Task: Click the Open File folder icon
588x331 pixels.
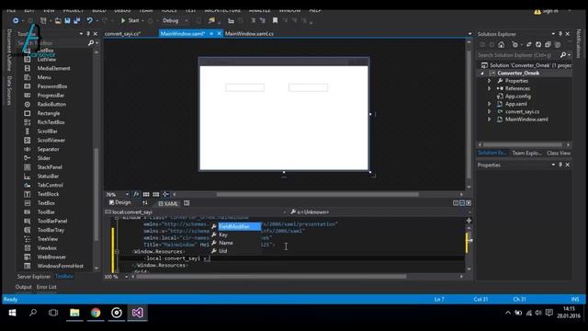Action: tap(58, 20)
